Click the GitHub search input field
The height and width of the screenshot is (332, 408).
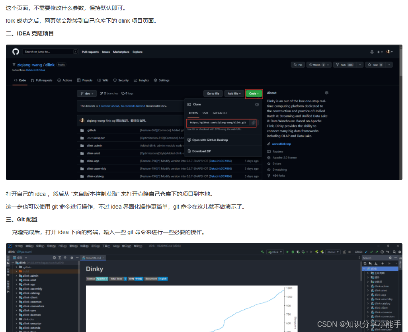click(x=50, y=52)
